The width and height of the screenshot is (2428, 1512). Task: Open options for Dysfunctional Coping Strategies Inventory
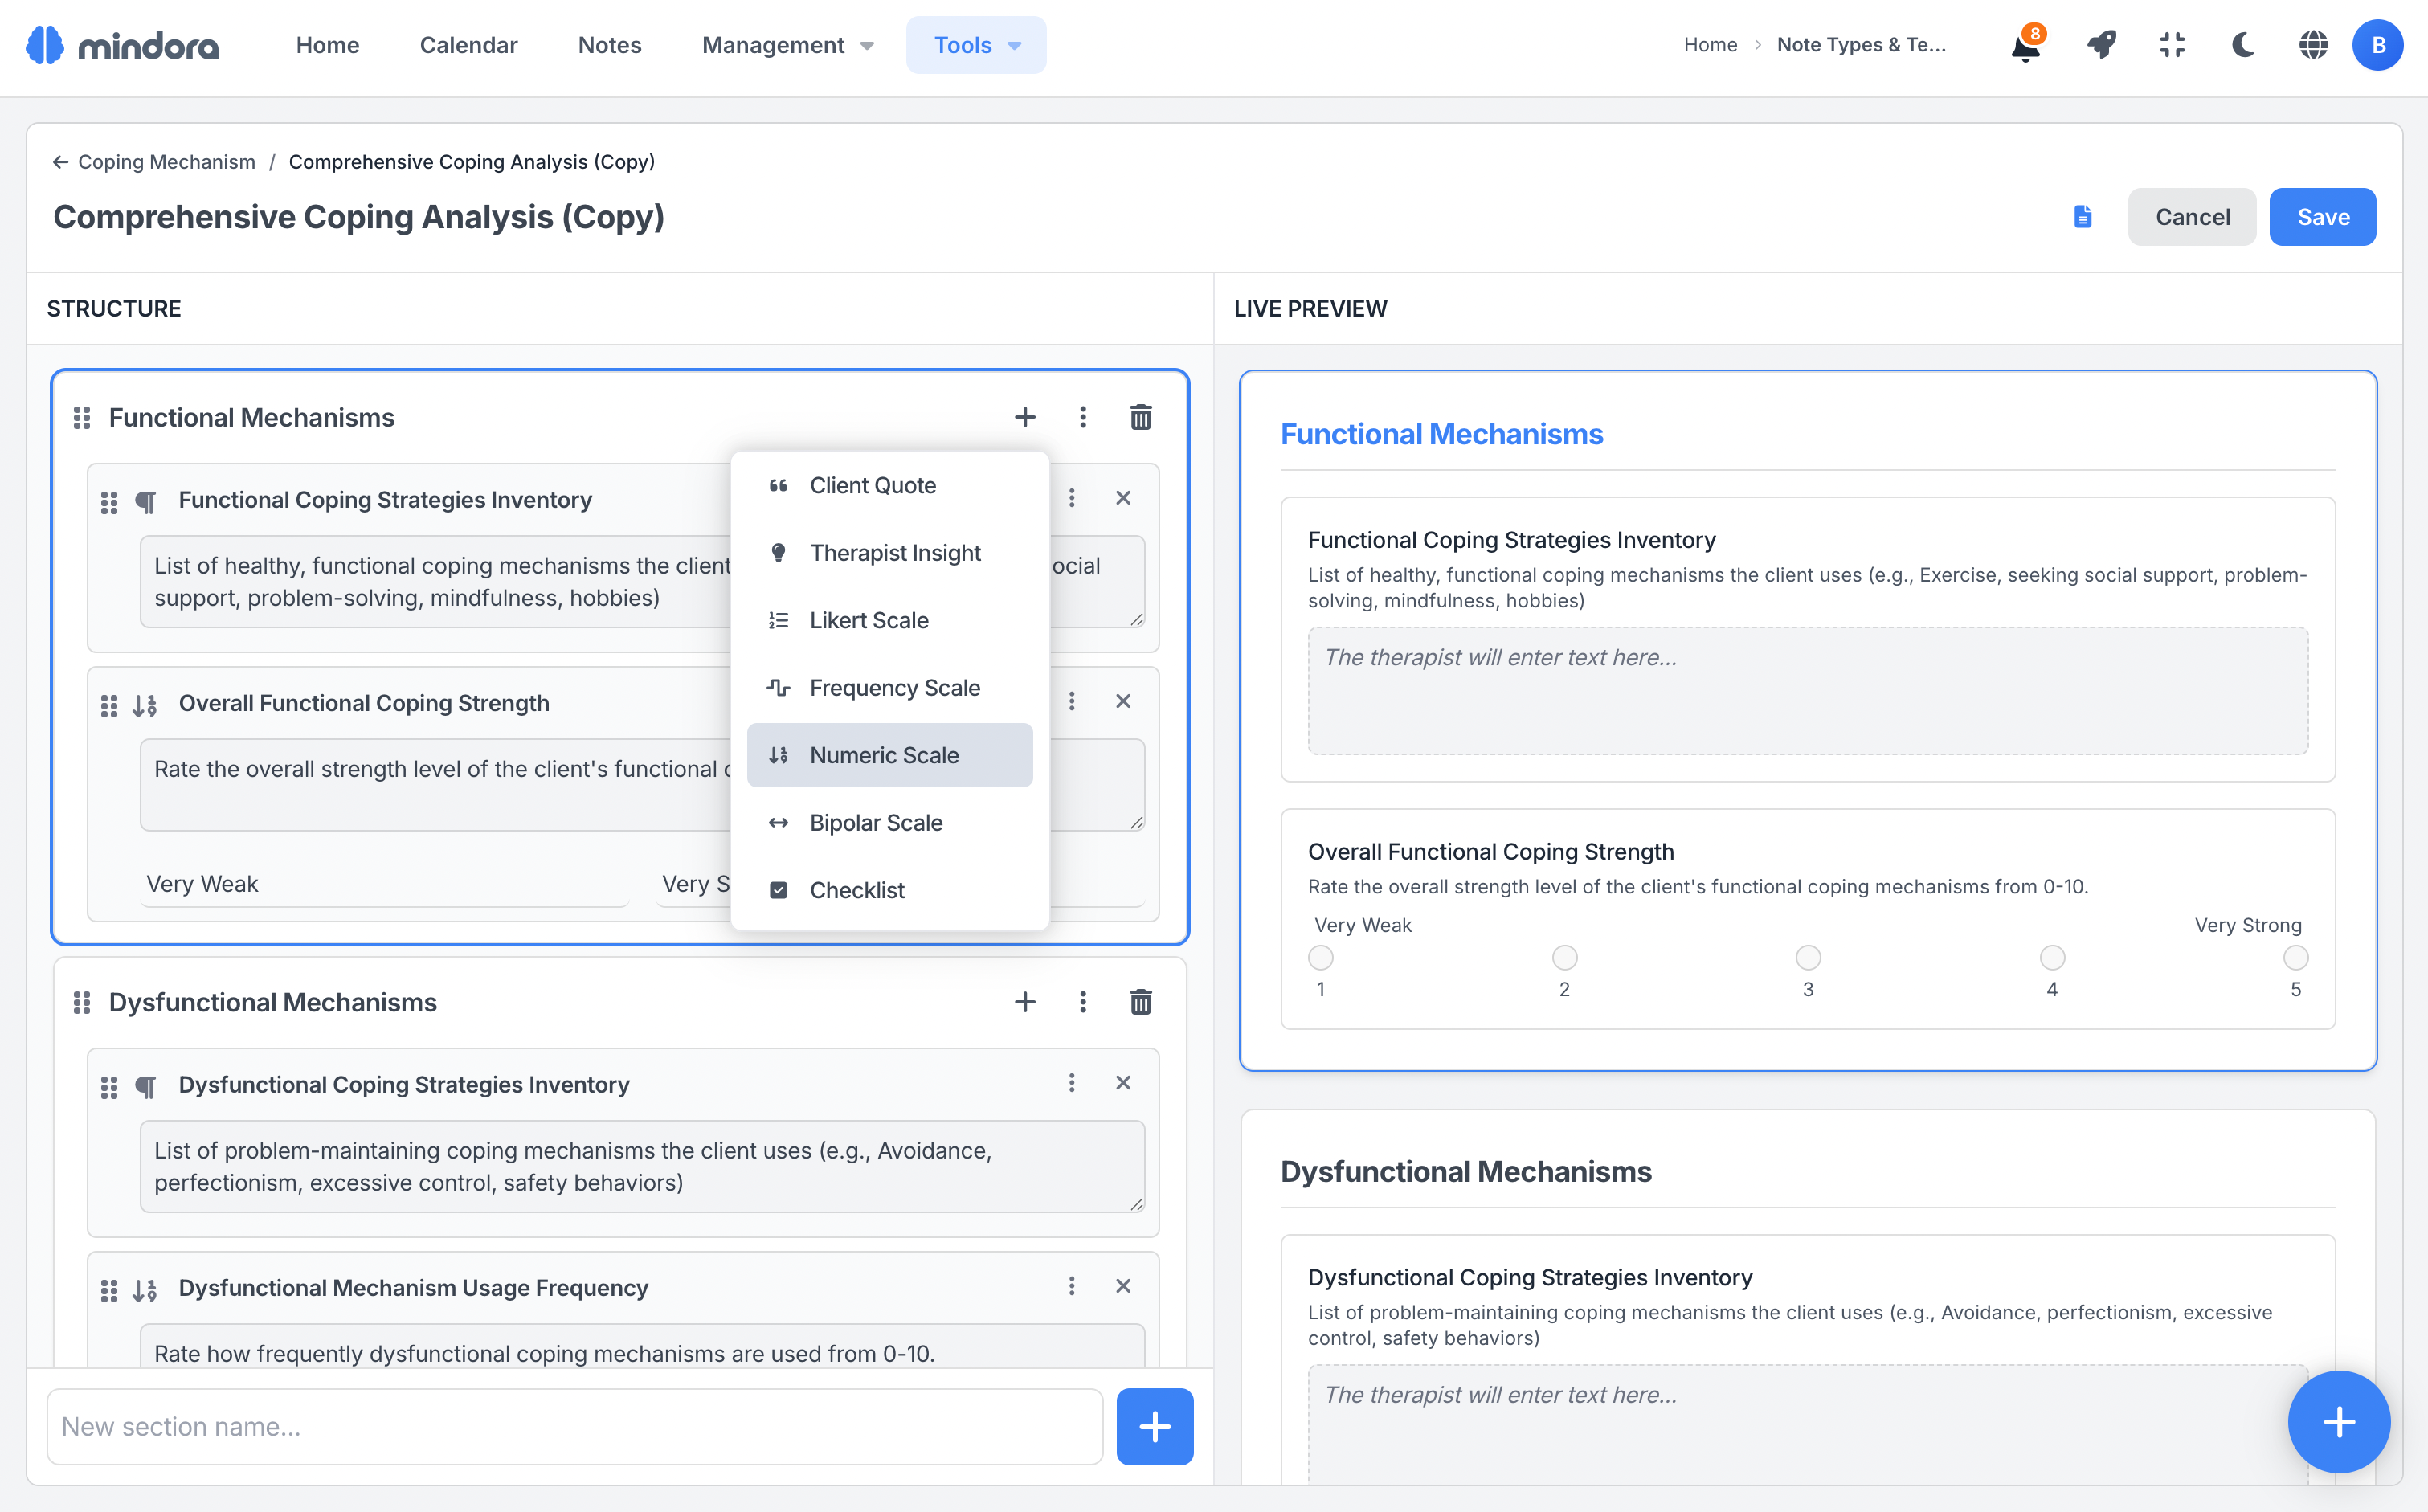coord(1072,1083)
